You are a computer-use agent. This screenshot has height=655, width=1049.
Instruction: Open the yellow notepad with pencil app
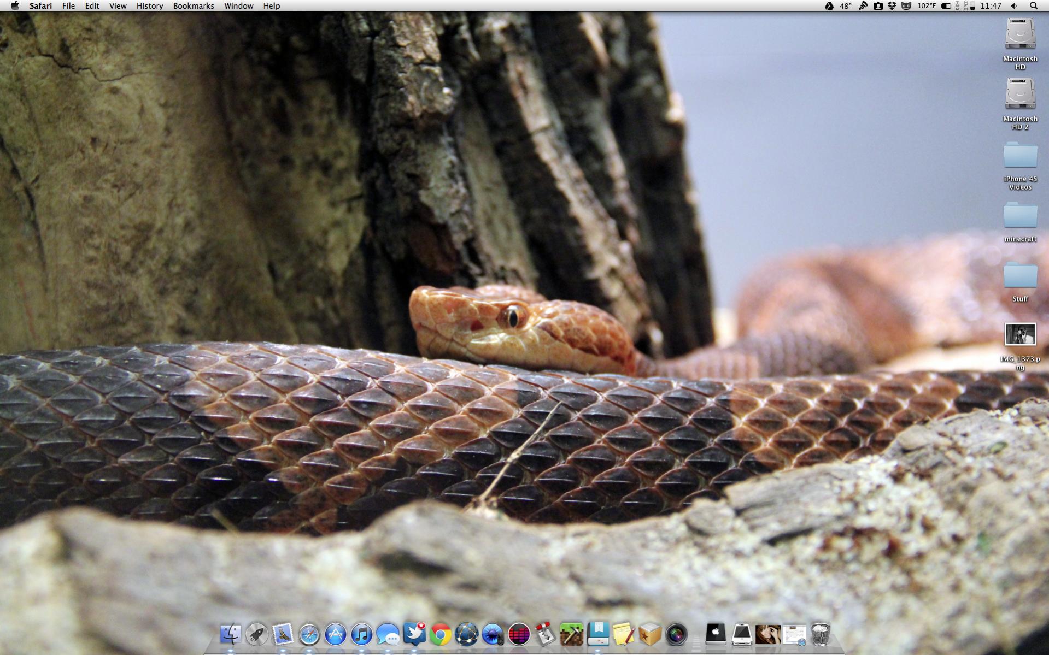(624, 634)
